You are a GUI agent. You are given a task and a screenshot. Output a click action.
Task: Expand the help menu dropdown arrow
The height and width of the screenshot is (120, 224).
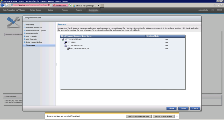click(215, 10)
